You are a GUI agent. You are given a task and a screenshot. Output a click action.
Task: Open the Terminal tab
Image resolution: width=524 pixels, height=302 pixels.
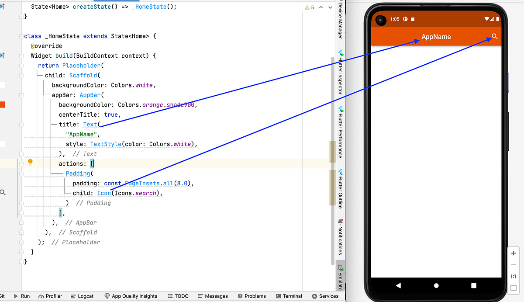289,296
